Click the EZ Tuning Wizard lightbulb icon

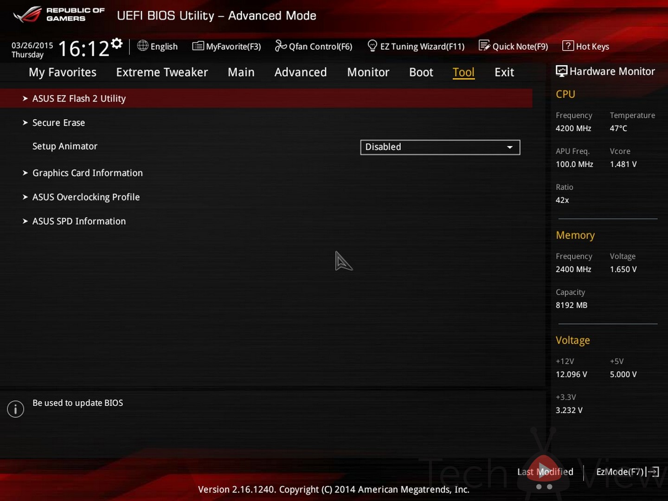[x=372, y=45]
